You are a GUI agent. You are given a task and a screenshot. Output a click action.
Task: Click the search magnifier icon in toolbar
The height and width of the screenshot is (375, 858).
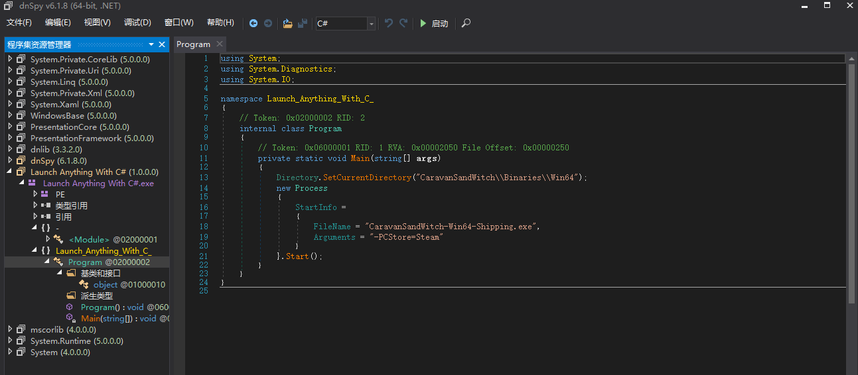pos(466,23)
